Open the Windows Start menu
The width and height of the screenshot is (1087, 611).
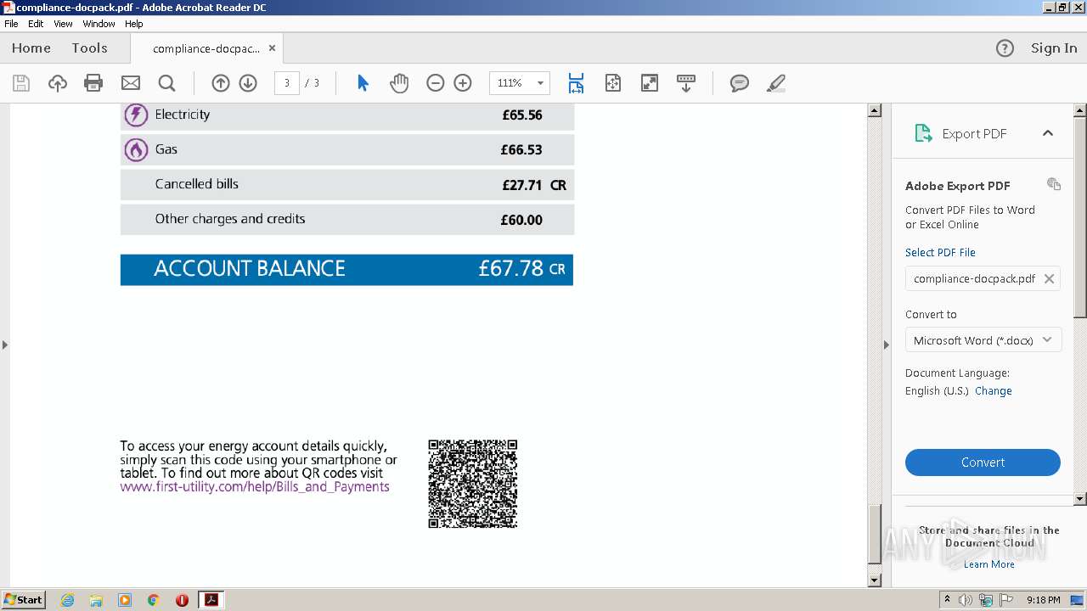[x=23, y=600]
